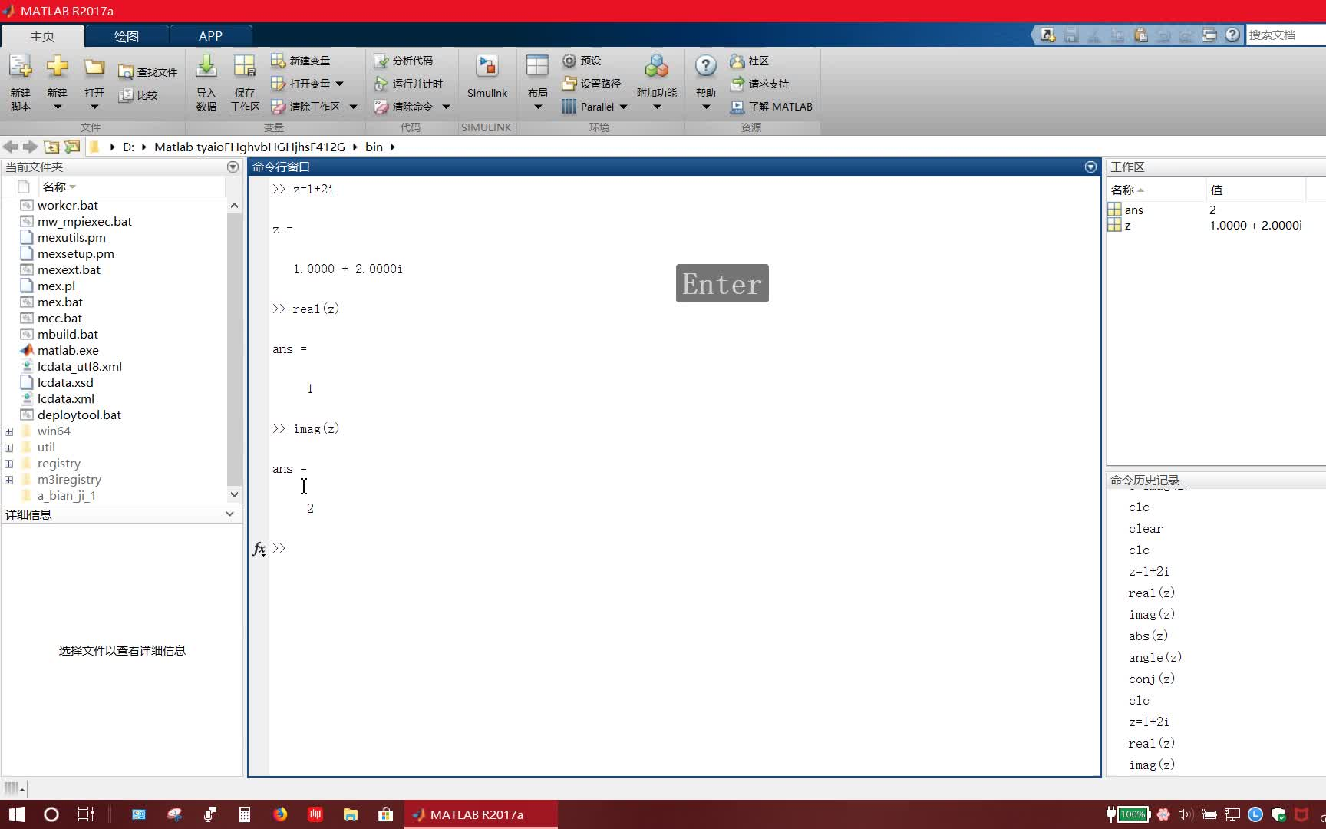Click Learn MATLAB (了解 MATLAB)
Screen dimensions: 1326x829
click(771, 107)
